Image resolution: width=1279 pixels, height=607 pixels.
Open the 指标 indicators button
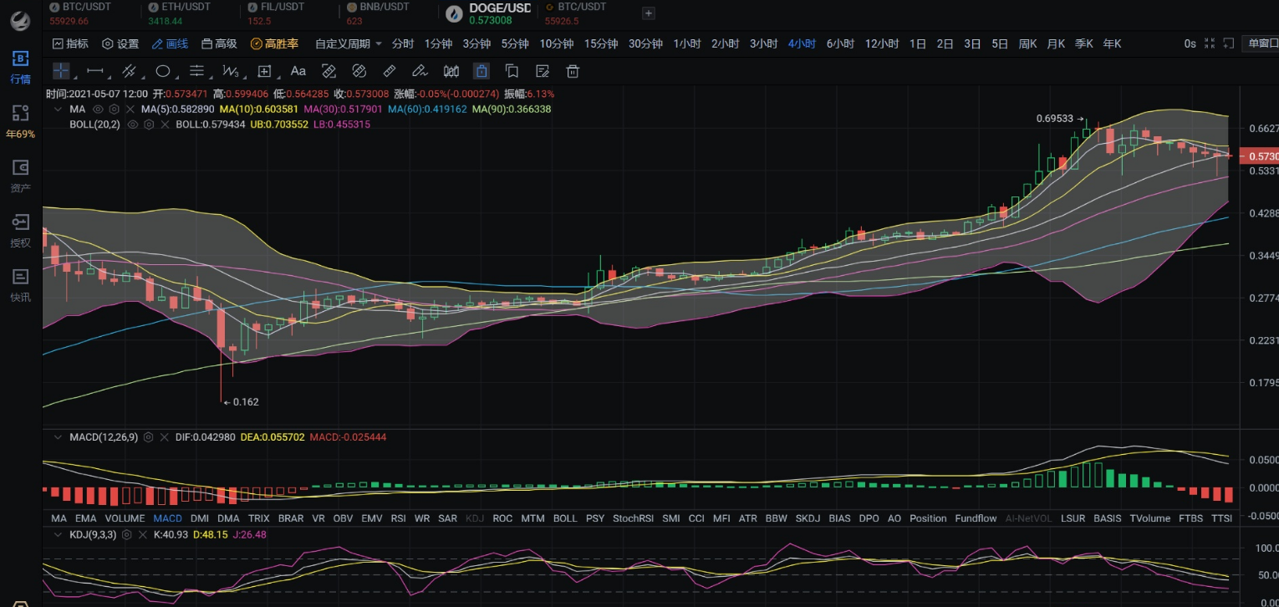click(x=70, y=43)
